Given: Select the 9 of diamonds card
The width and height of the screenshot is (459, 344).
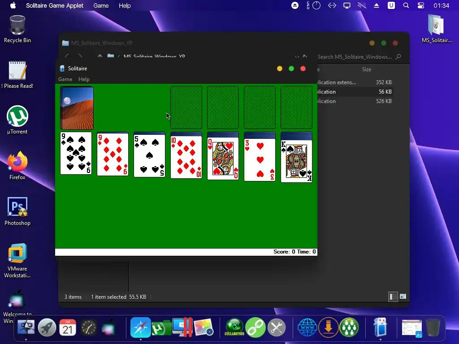Looking at the screenshot, I should click(113, 154).
